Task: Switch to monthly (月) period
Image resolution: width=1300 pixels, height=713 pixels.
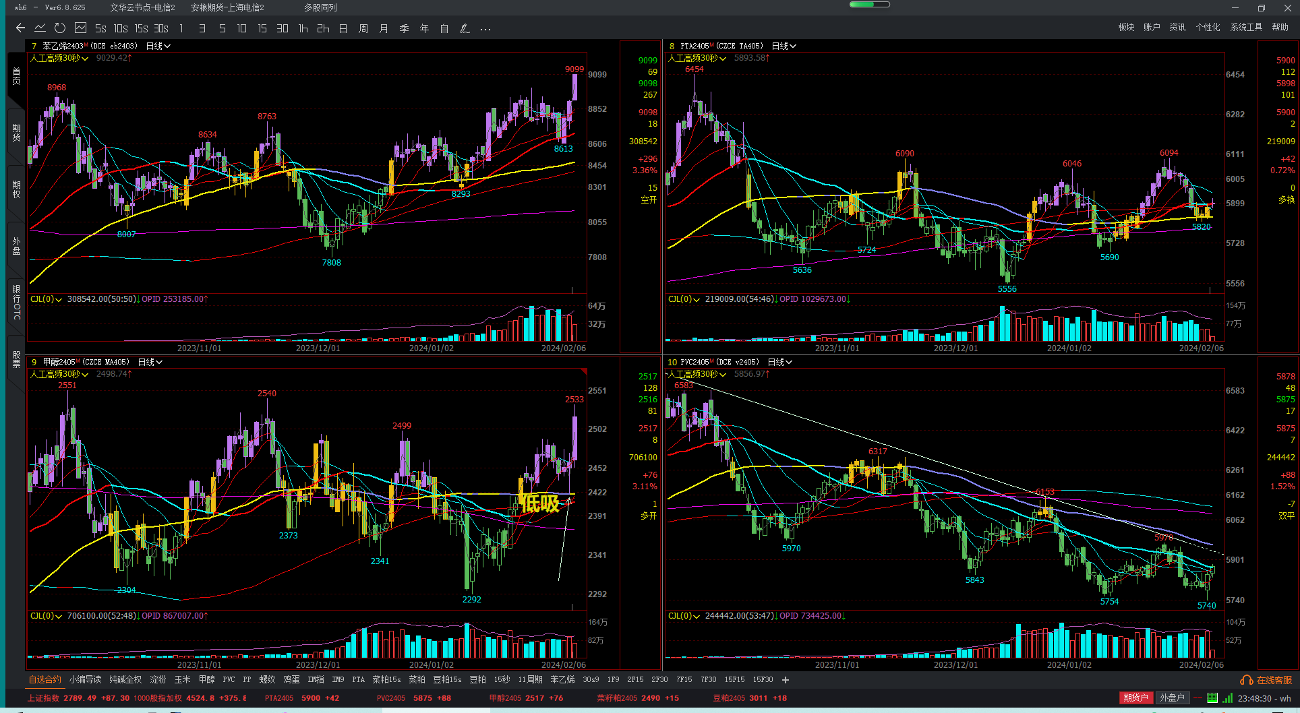Action: pos(384,28)
